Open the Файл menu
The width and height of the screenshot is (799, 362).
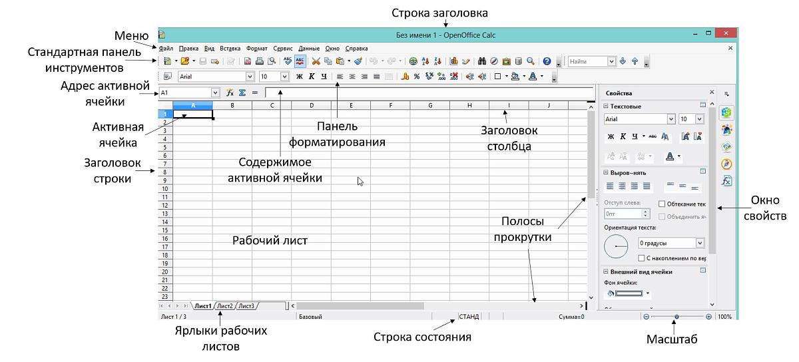[x=166, y=48]
